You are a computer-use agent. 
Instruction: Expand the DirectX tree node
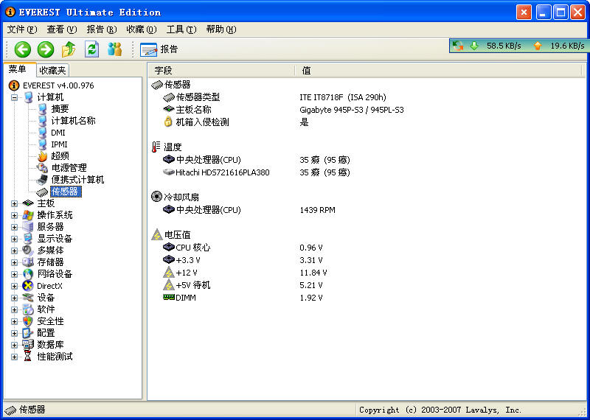click(x=14, y=286)
